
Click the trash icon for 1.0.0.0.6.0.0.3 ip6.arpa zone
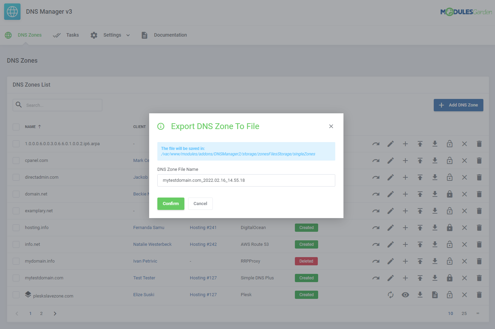(479, 144)
